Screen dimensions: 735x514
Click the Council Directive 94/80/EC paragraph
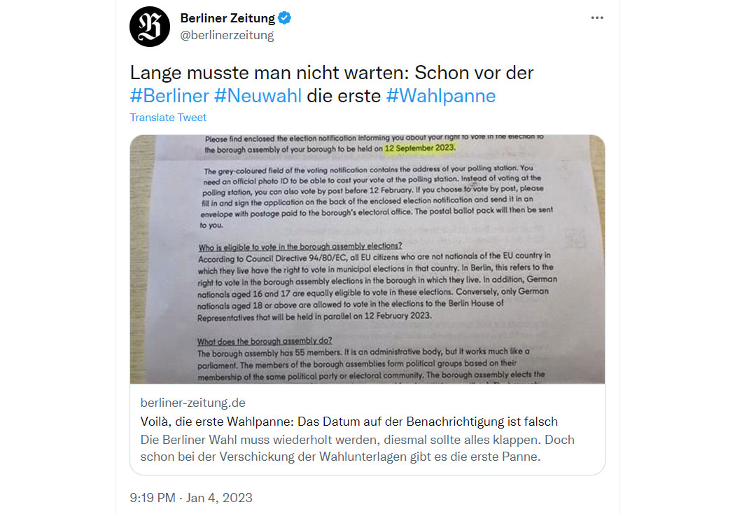click(377, 286)
